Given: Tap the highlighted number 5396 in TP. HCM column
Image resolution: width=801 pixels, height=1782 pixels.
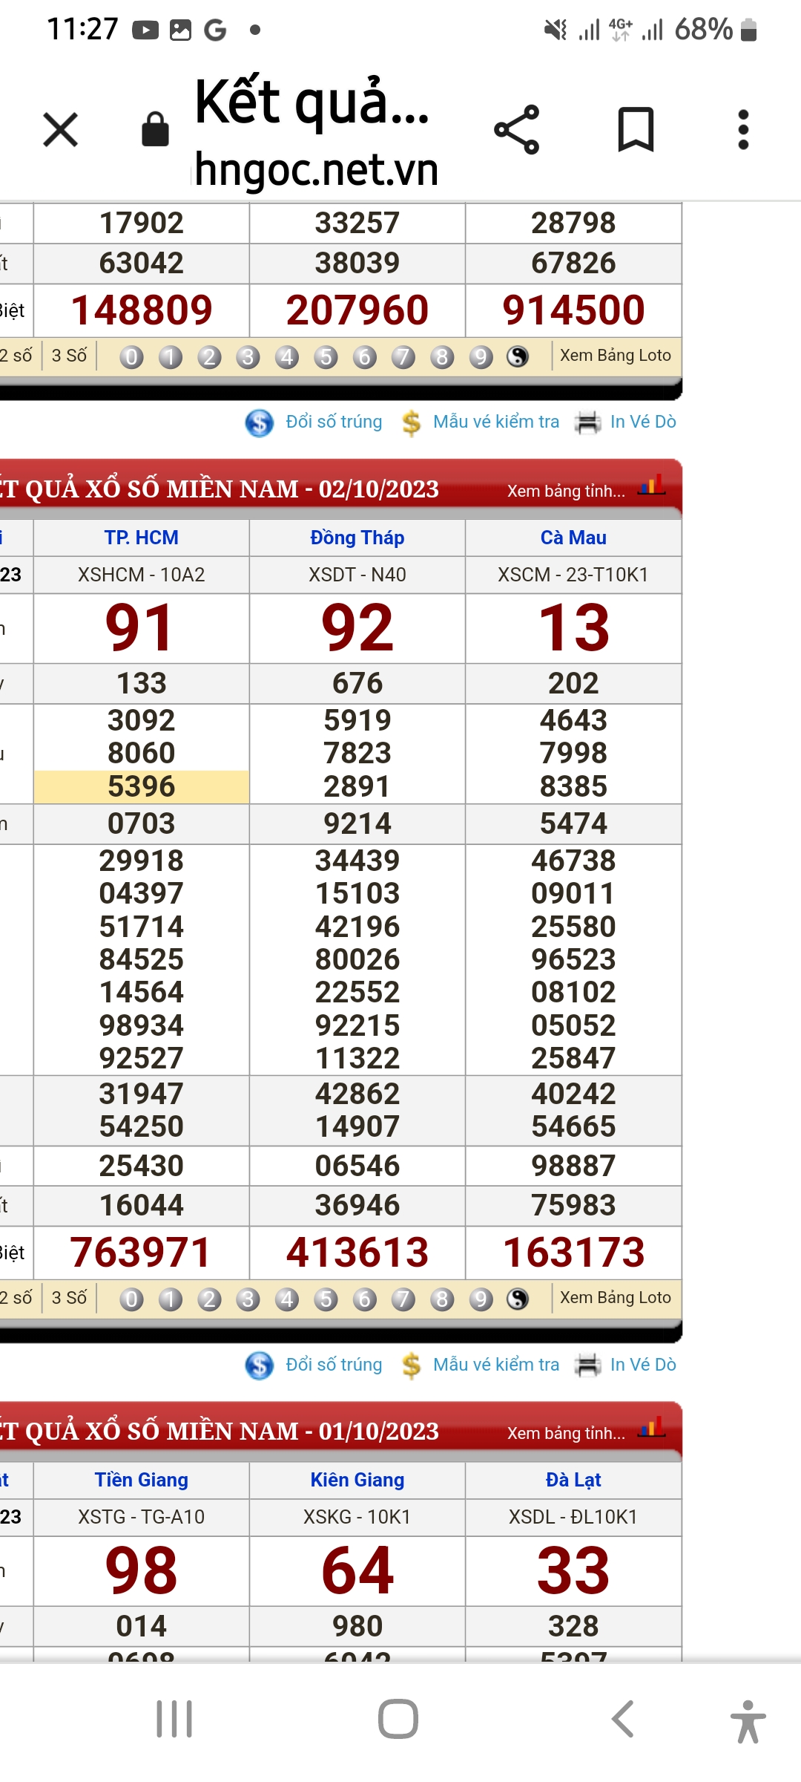Looking at the screenshot, I should (x=141, y=786).
